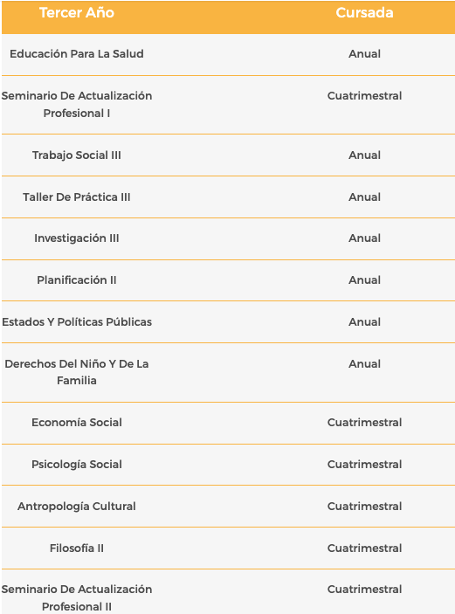Click the Tercer Año column header
The image size is (455, 614).
(x=77, y=13)
